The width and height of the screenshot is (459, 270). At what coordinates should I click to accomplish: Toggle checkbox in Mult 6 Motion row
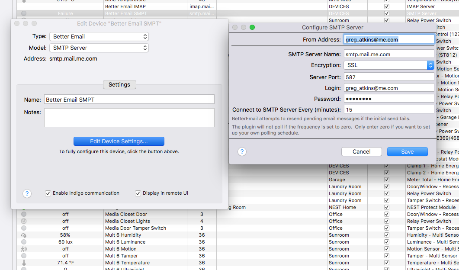[387, 249]
